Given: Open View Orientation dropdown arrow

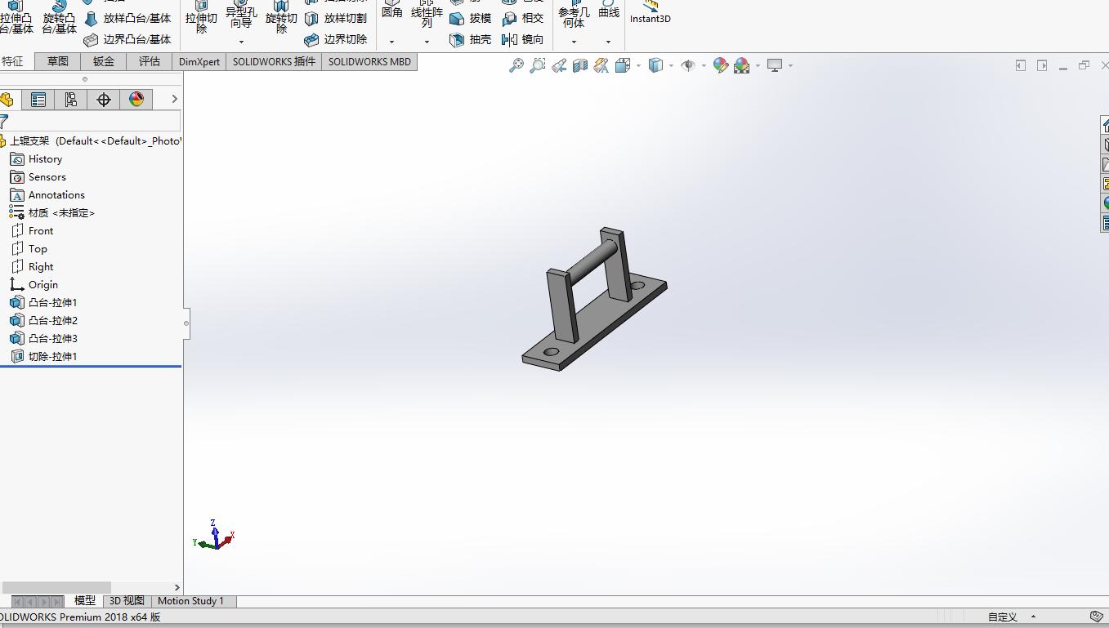Looking at the screenshot, I should [x=639, y=65].
